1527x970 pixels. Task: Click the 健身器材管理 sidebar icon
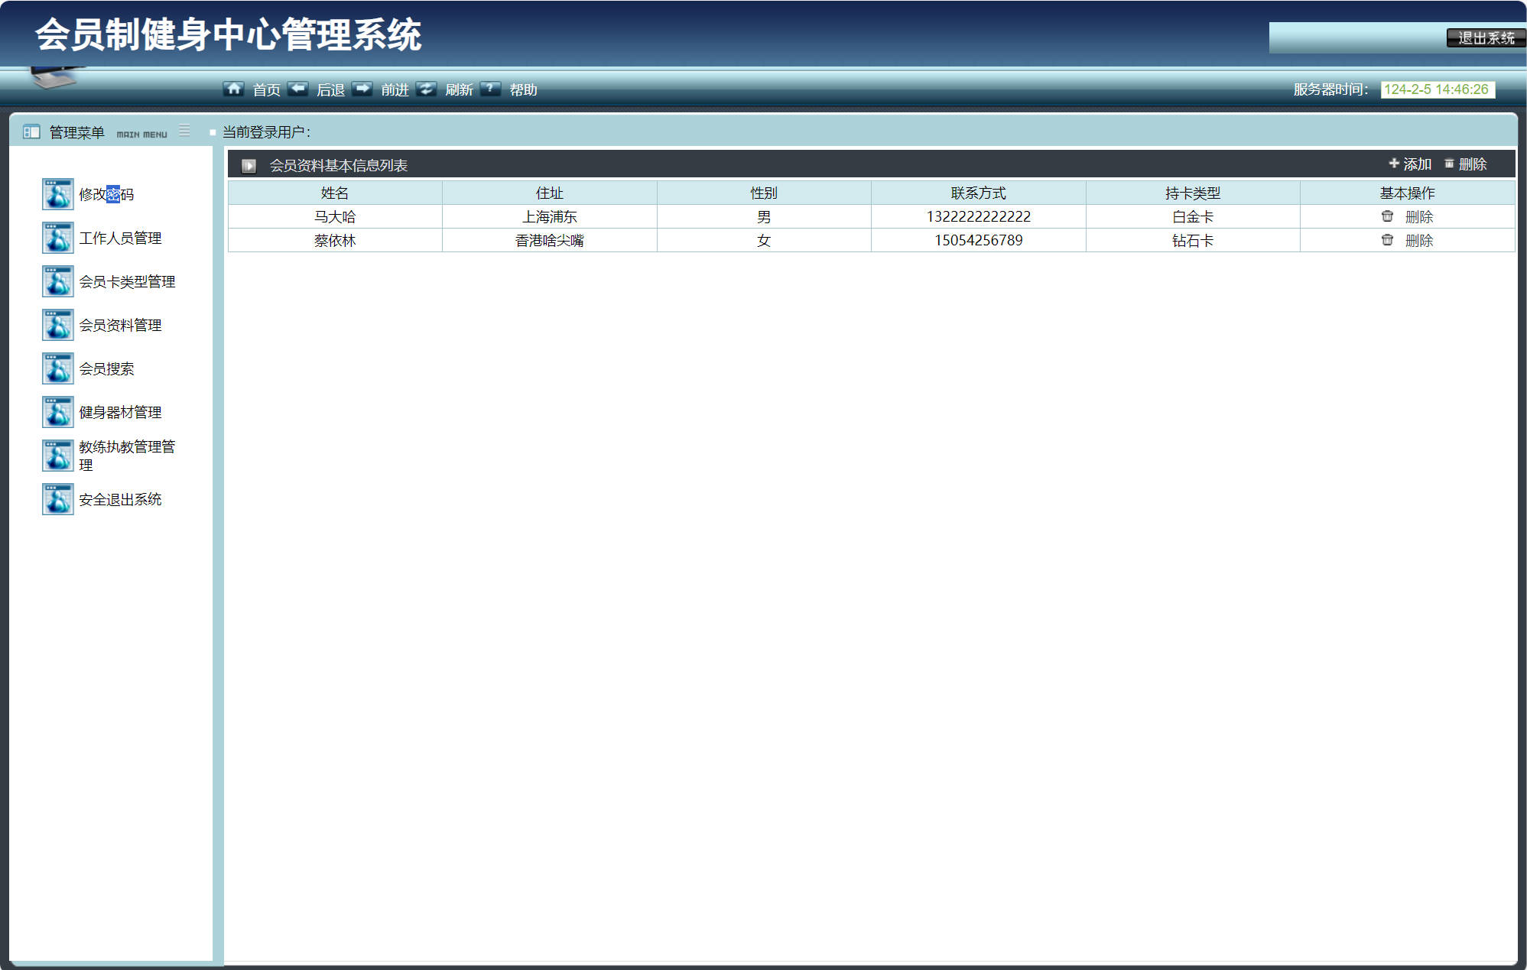(58, 412)
